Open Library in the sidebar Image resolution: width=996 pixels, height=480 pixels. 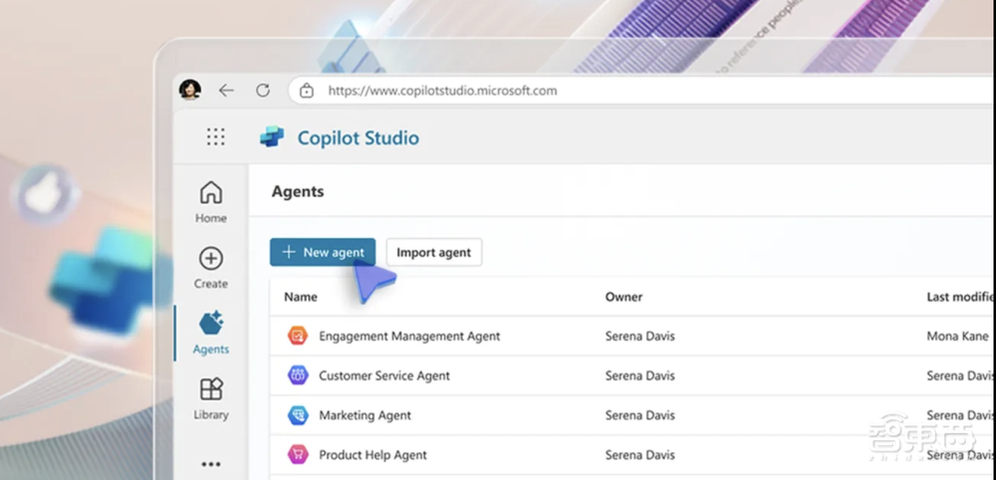coord(211,398)
